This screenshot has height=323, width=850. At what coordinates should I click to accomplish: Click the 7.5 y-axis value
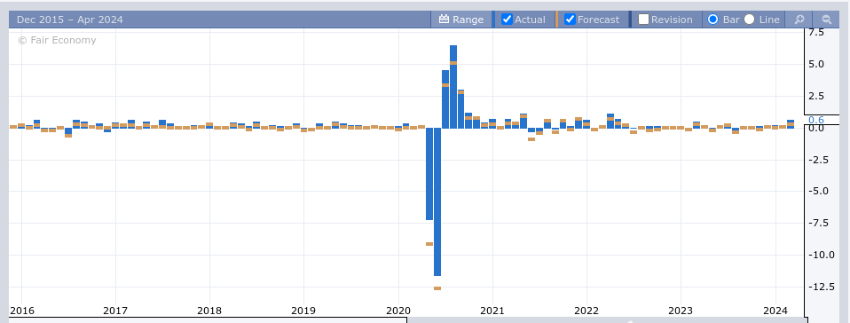[816, 33]
